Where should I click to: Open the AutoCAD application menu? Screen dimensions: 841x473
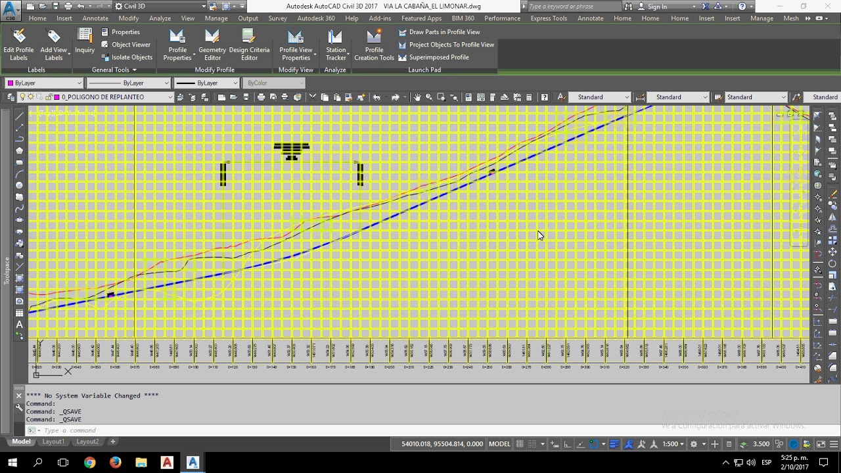pyautogui.click(x=10, y=11)
